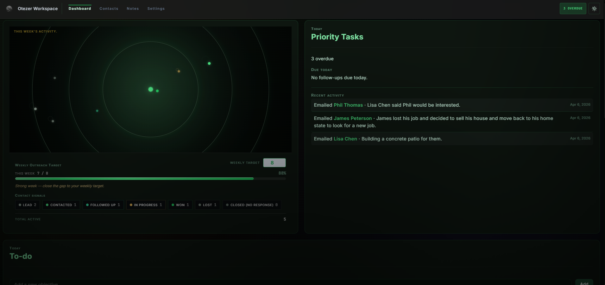Open the Phil Thomas contact link

[348, 105]
